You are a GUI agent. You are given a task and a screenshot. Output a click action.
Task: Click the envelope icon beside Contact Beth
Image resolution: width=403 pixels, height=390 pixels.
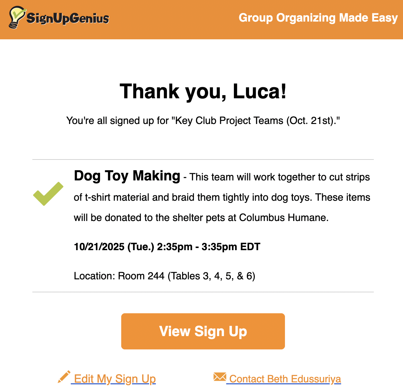tap(220, 377)
